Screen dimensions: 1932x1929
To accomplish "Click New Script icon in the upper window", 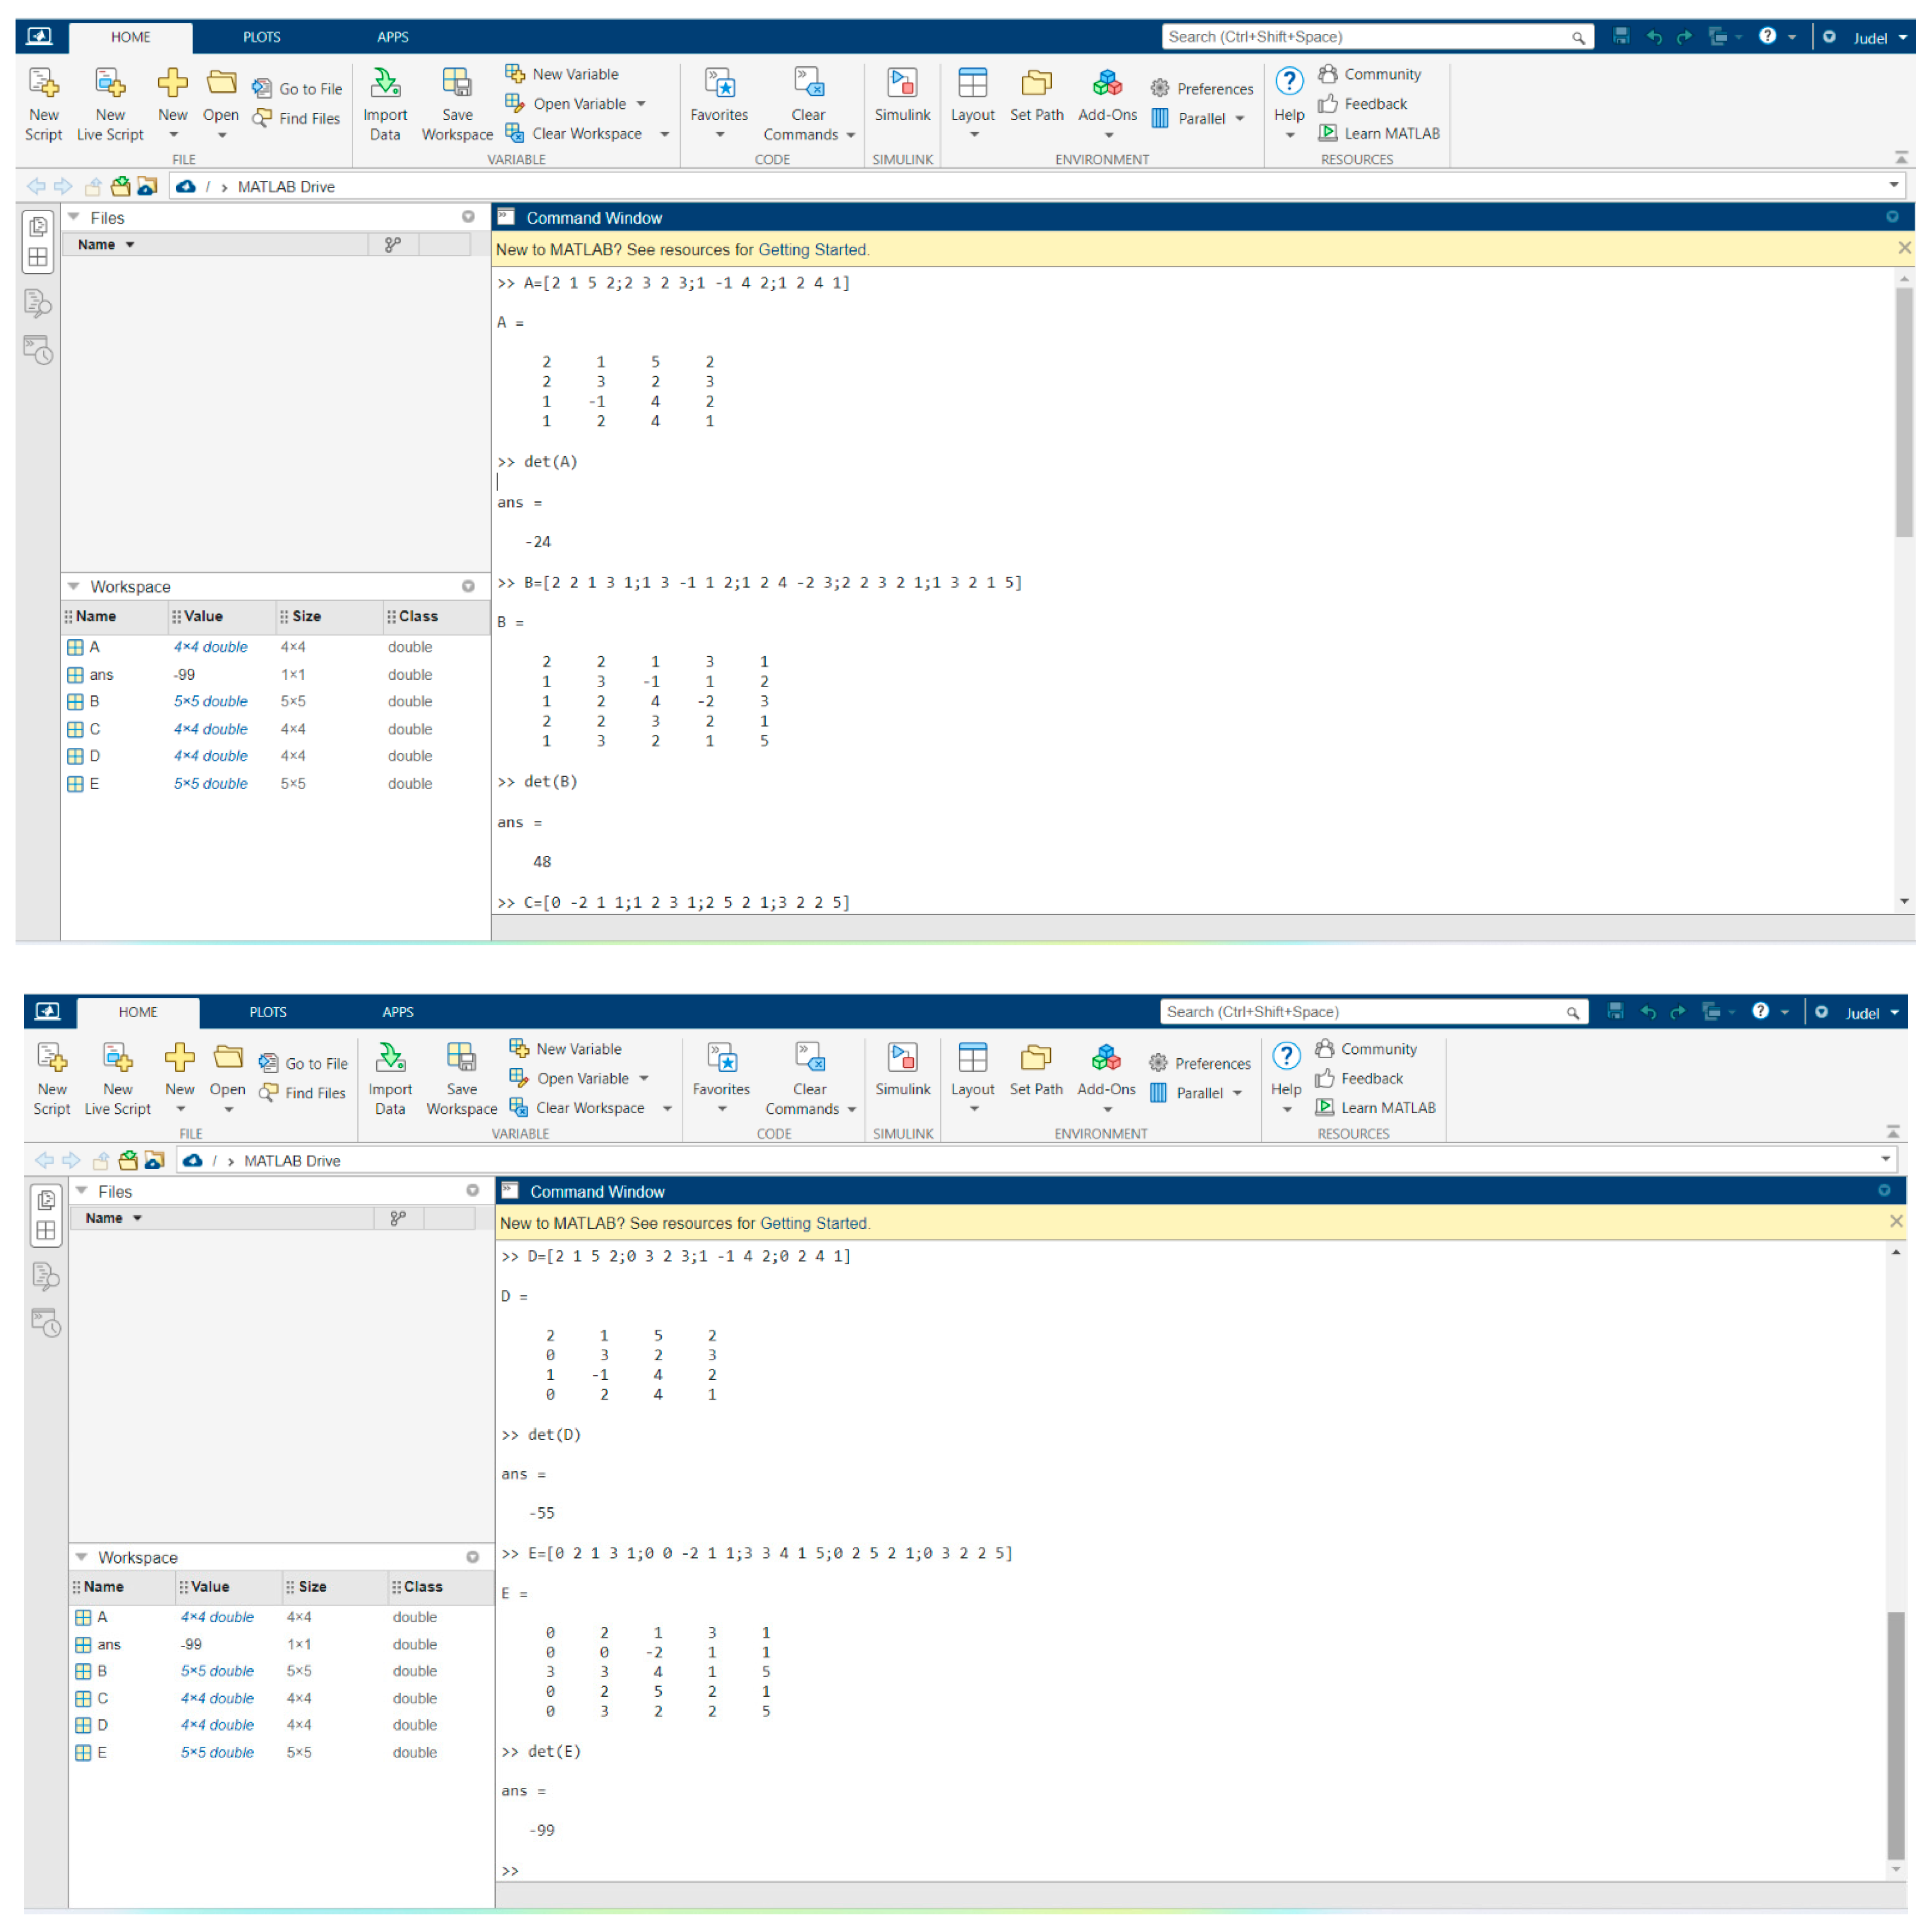I will tap(43, 83).
